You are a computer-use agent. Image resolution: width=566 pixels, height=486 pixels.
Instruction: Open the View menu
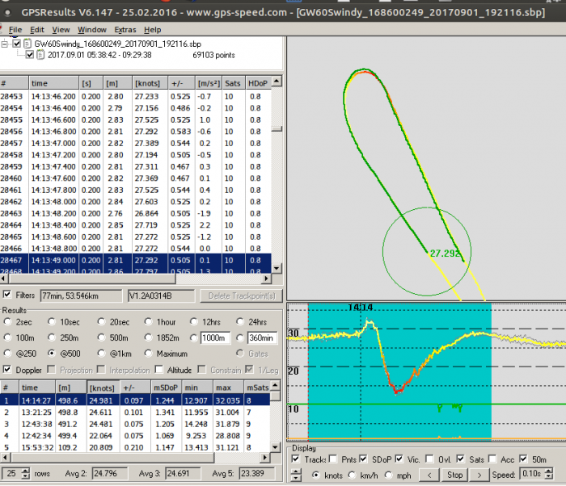[x=61, y=30]
